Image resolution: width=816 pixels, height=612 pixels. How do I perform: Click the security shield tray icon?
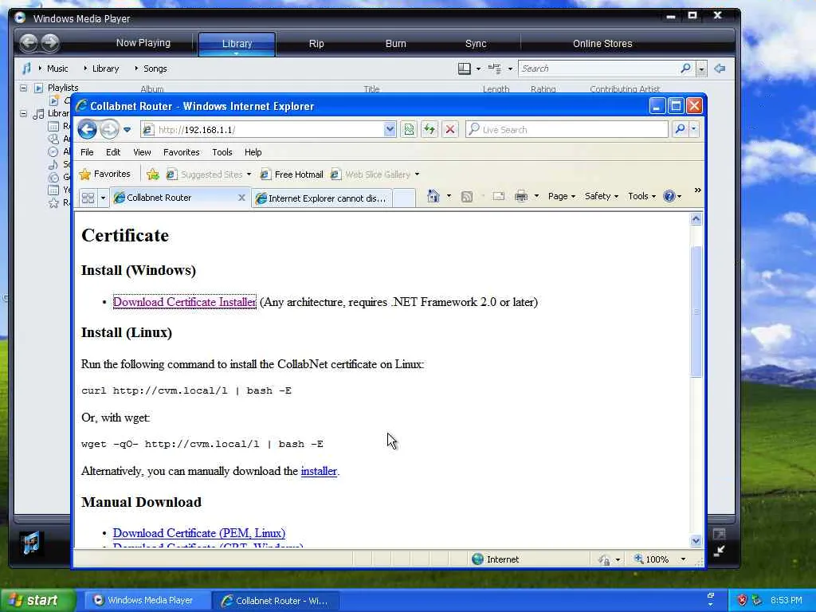click(x=742, y=601)
